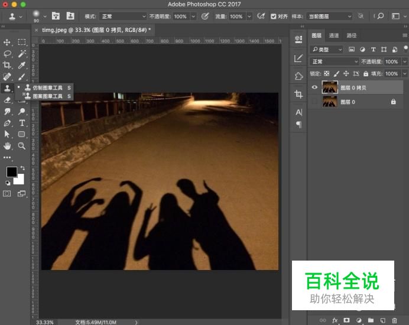Select the Hand tool
This screenshot has width=409, height=325.
(x=7, y=146)
